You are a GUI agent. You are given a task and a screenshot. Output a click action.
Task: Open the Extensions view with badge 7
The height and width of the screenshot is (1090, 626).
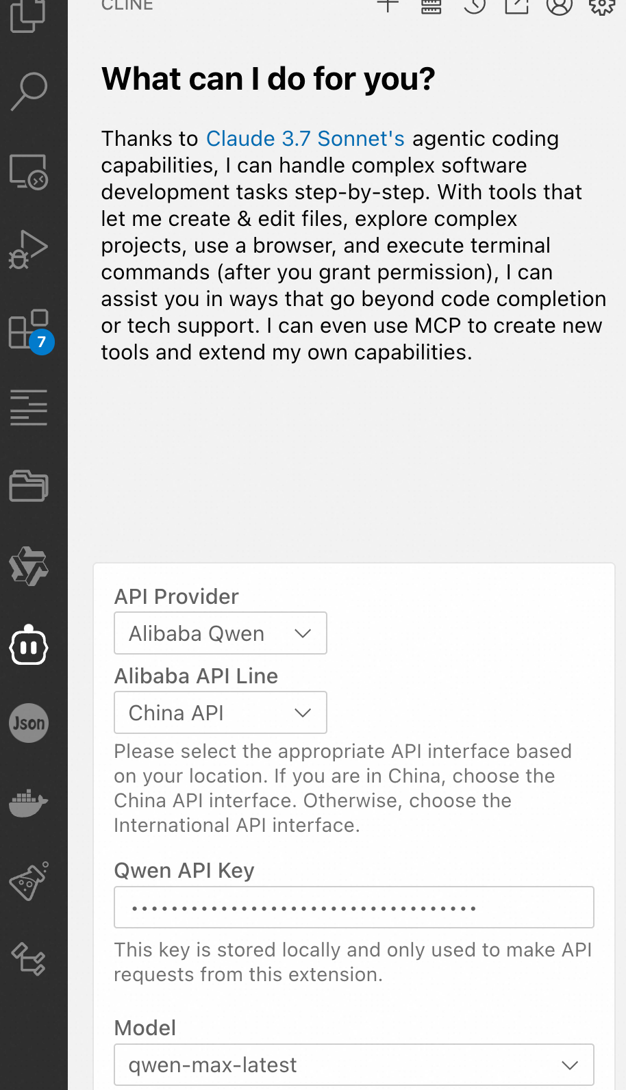[x=29, y=330]
